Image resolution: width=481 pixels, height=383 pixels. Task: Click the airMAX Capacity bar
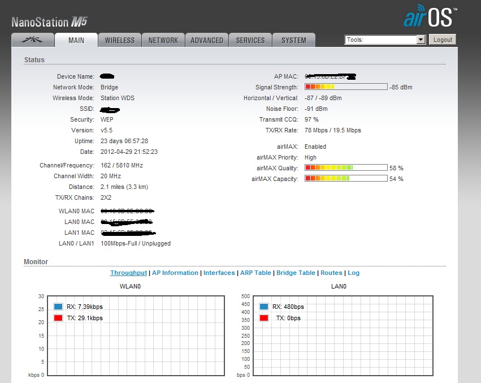click(x=346, y=178)
